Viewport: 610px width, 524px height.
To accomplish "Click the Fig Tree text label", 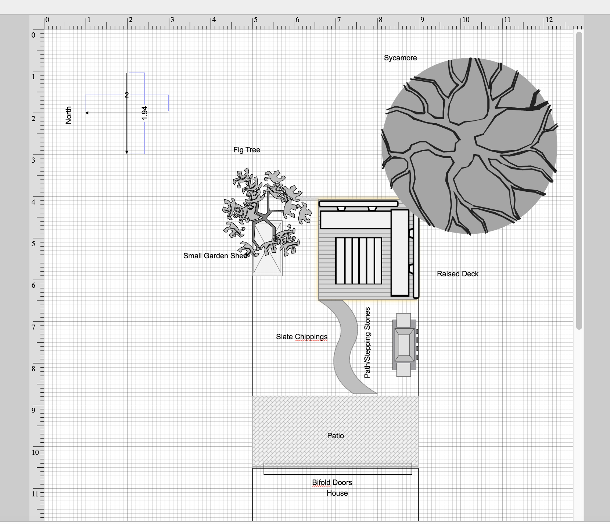I will pyautogui.click(x=247, y=150).
